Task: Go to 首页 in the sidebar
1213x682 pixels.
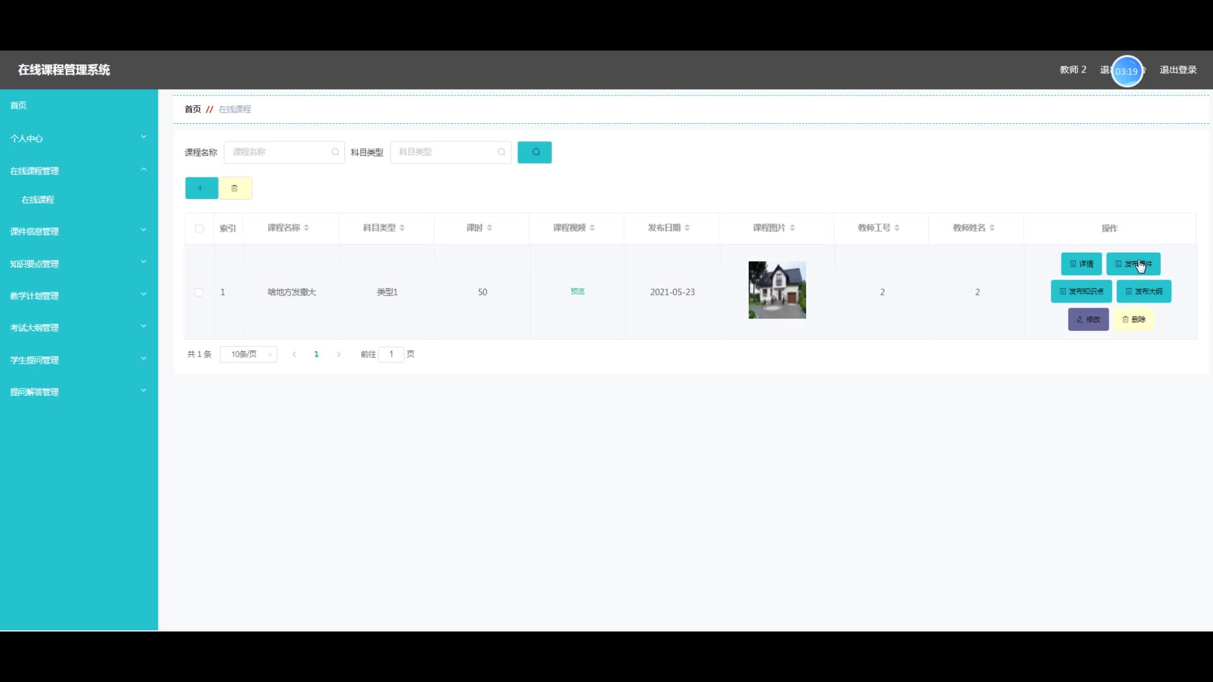Action: (x=19, y=105)
